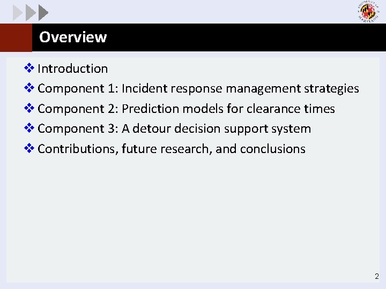Click the Overview slide title
Image resolution: width=386 pixels, height=289 pixels.
click(73, 37)
